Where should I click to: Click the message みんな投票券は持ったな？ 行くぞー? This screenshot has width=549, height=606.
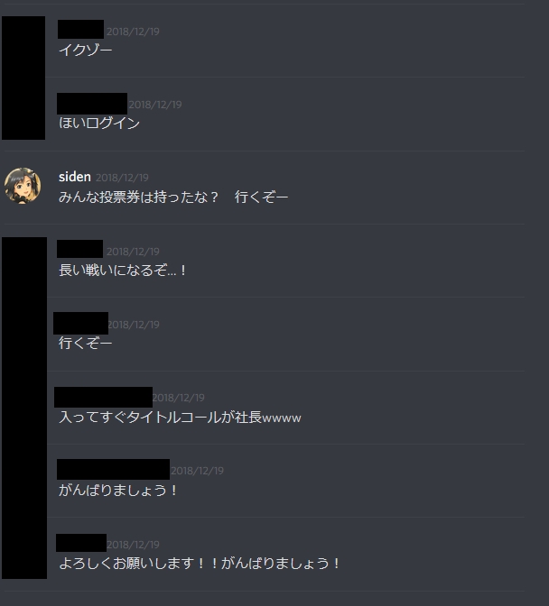[173, 197]
